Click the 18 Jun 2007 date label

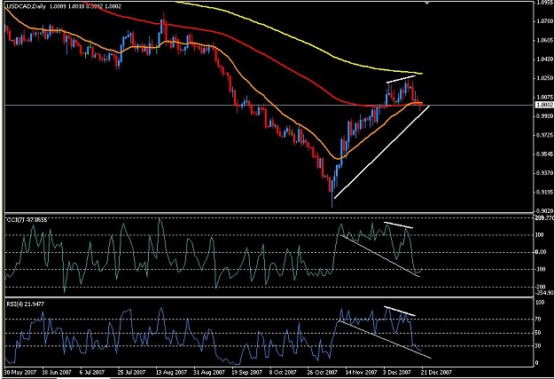[57, 372]
